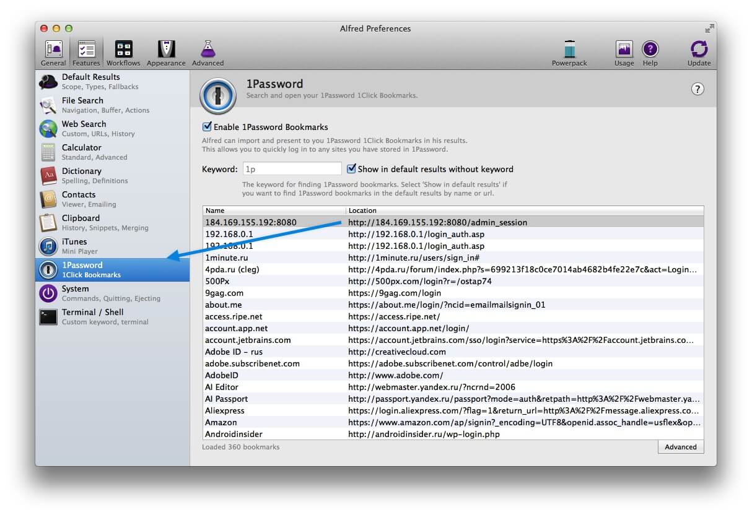Select the Dictionary feature
Image resolution: width=752 pixels, height=515 pixels.
point(112,176)
